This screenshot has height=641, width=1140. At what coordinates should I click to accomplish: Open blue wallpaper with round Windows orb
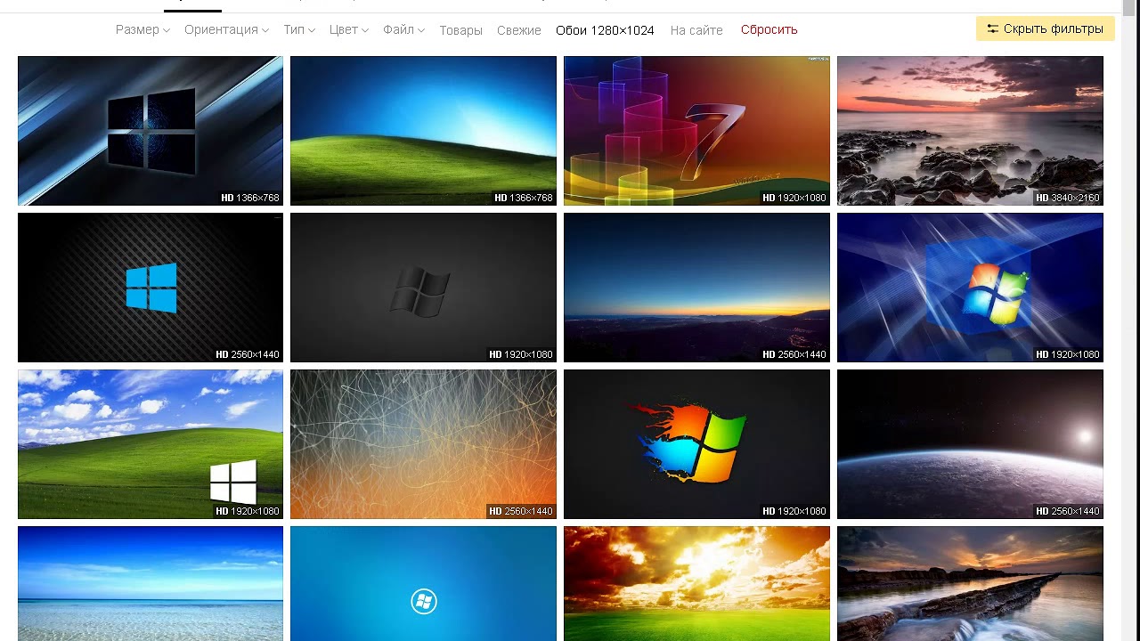click(x=423, y=583)
